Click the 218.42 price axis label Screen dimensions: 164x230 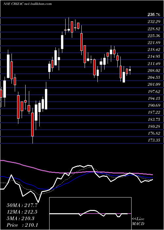[154, 50]
